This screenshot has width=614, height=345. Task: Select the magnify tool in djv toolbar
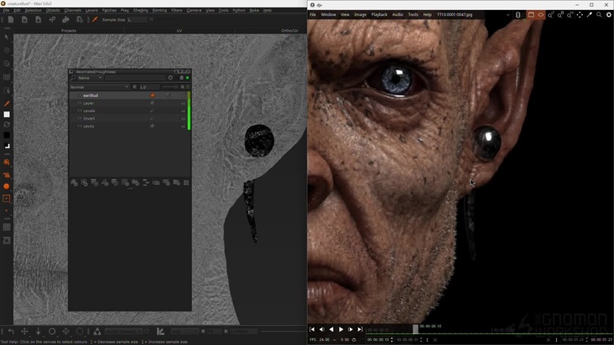(x=599, y=15)
